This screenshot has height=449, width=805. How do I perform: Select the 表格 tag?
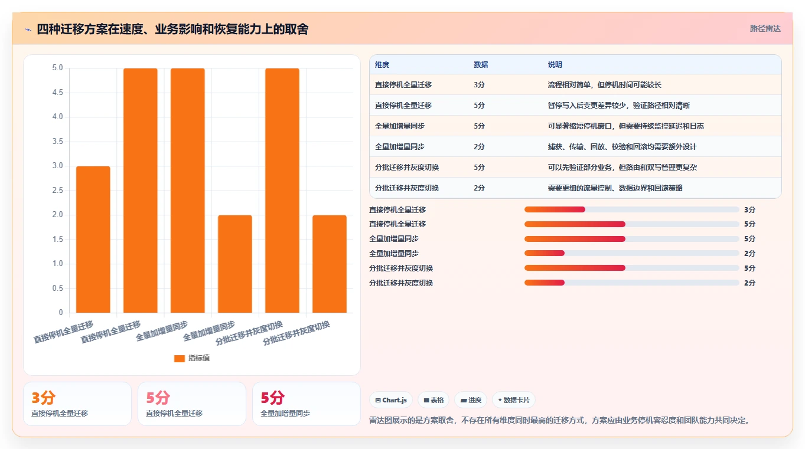coord(434,400)
